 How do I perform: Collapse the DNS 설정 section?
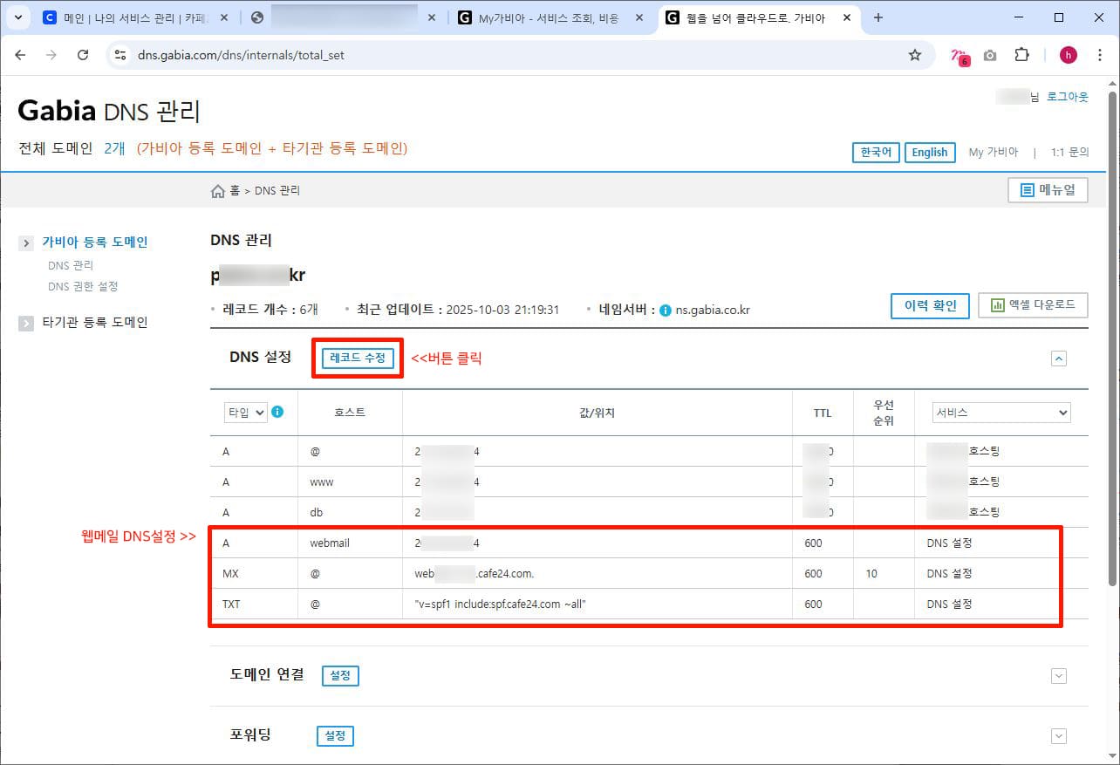pos(1059,358)
